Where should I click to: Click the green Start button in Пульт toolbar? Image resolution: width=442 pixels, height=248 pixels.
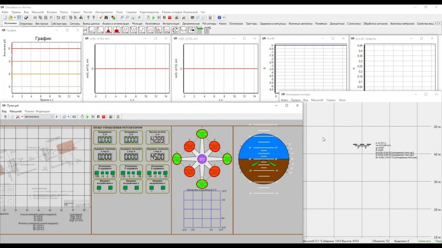pyautogui.click(x=87, y=117)
